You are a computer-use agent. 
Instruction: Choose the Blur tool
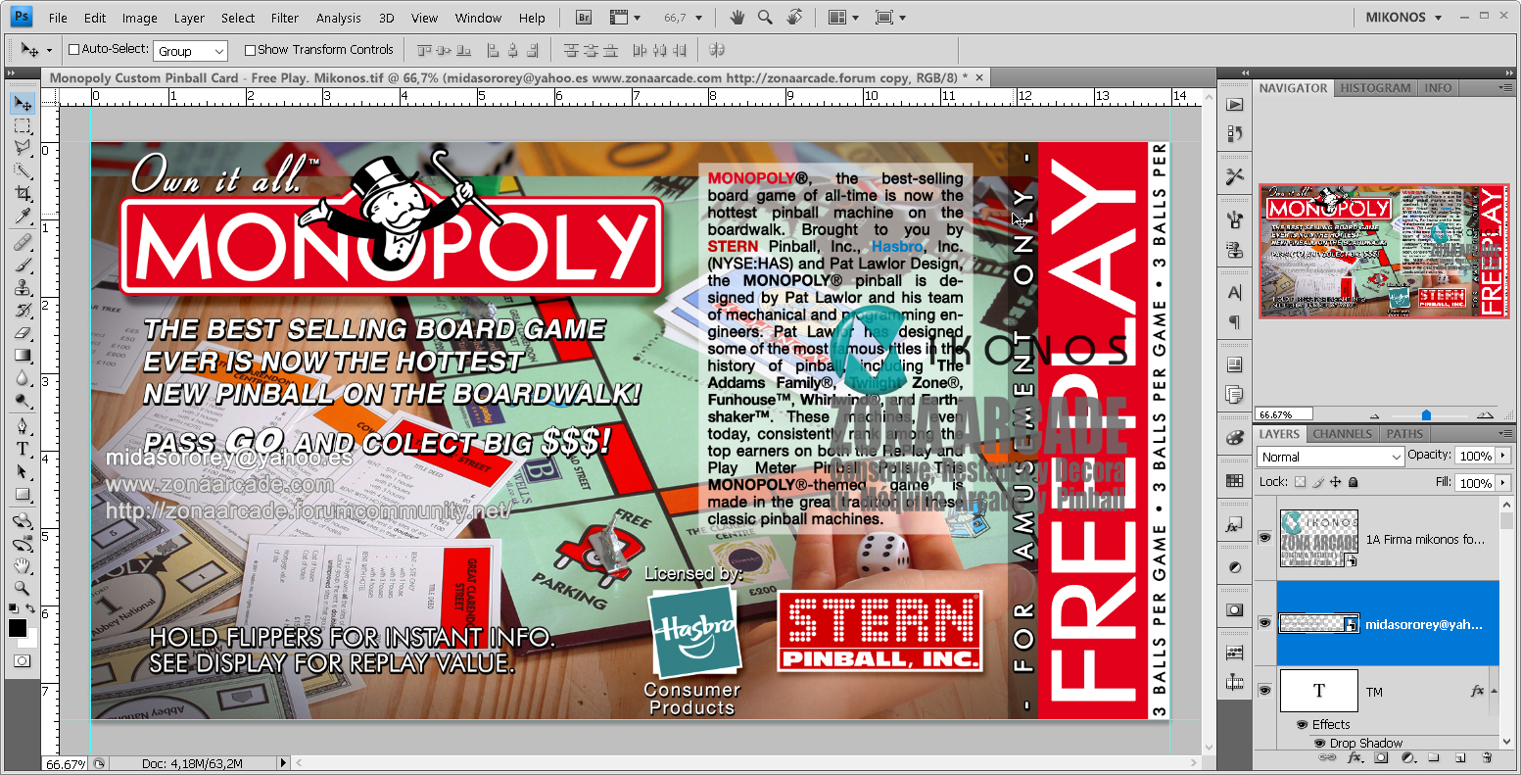pos(23,377)
